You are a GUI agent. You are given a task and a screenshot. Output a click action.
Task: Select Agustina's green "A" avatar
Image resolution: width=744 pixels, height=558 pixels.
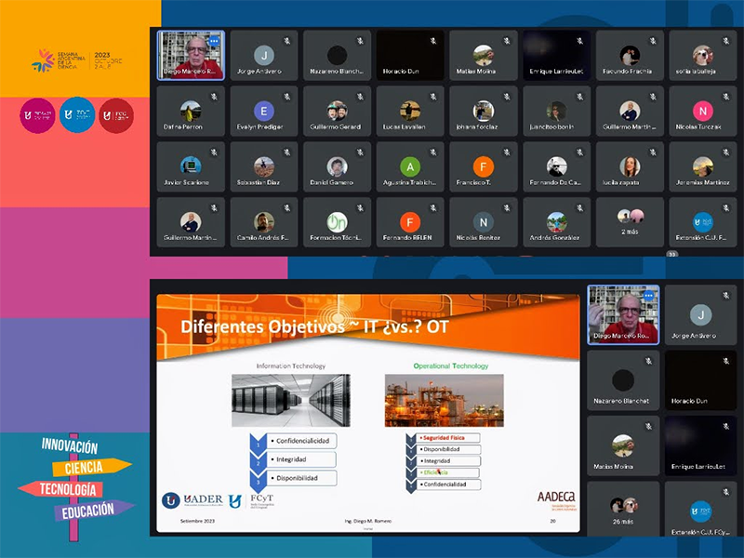click(x=410, y=166)
